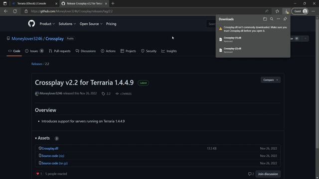The height and width of the screenshot is (179, 319).
Task: Click the Latest release badge
Action: coord(143,83)
